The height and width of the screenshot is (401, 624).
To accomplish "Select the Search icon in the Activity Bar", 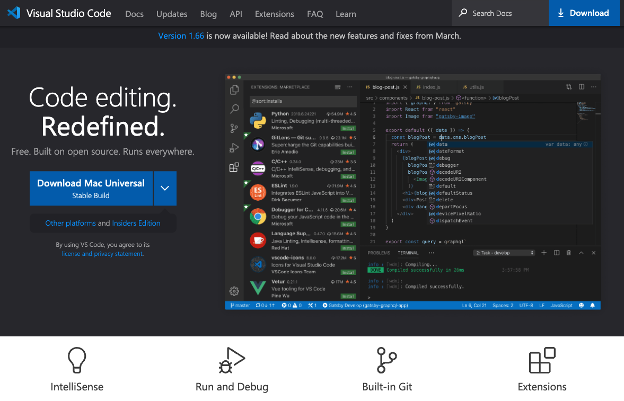I will coord(234,109).
